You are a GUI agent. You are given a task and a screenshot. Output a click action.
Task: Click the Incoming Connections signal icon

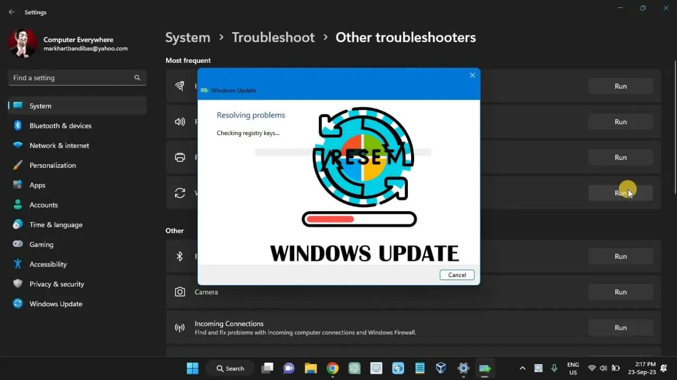[x=180, y=327]
